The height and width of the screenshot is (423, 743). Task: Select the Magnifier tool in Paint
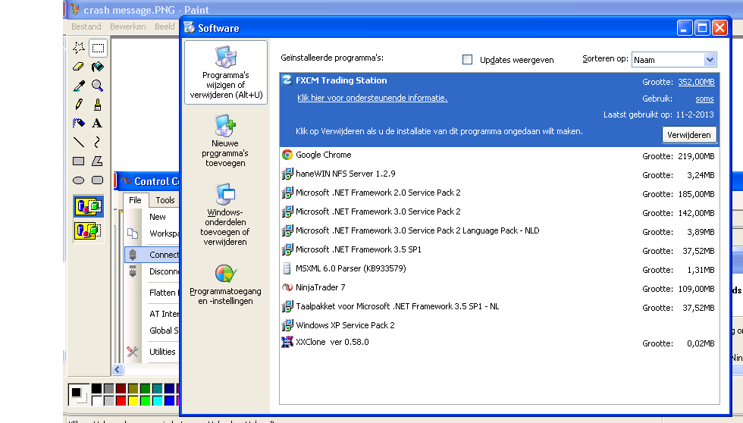(98, 86)
